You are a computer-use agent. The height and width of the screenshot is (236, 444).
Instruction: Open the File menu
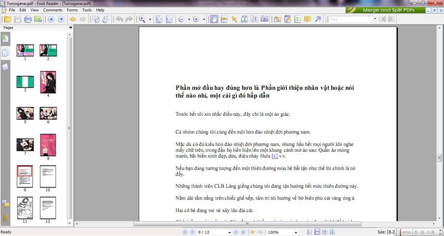pos(12,10)
